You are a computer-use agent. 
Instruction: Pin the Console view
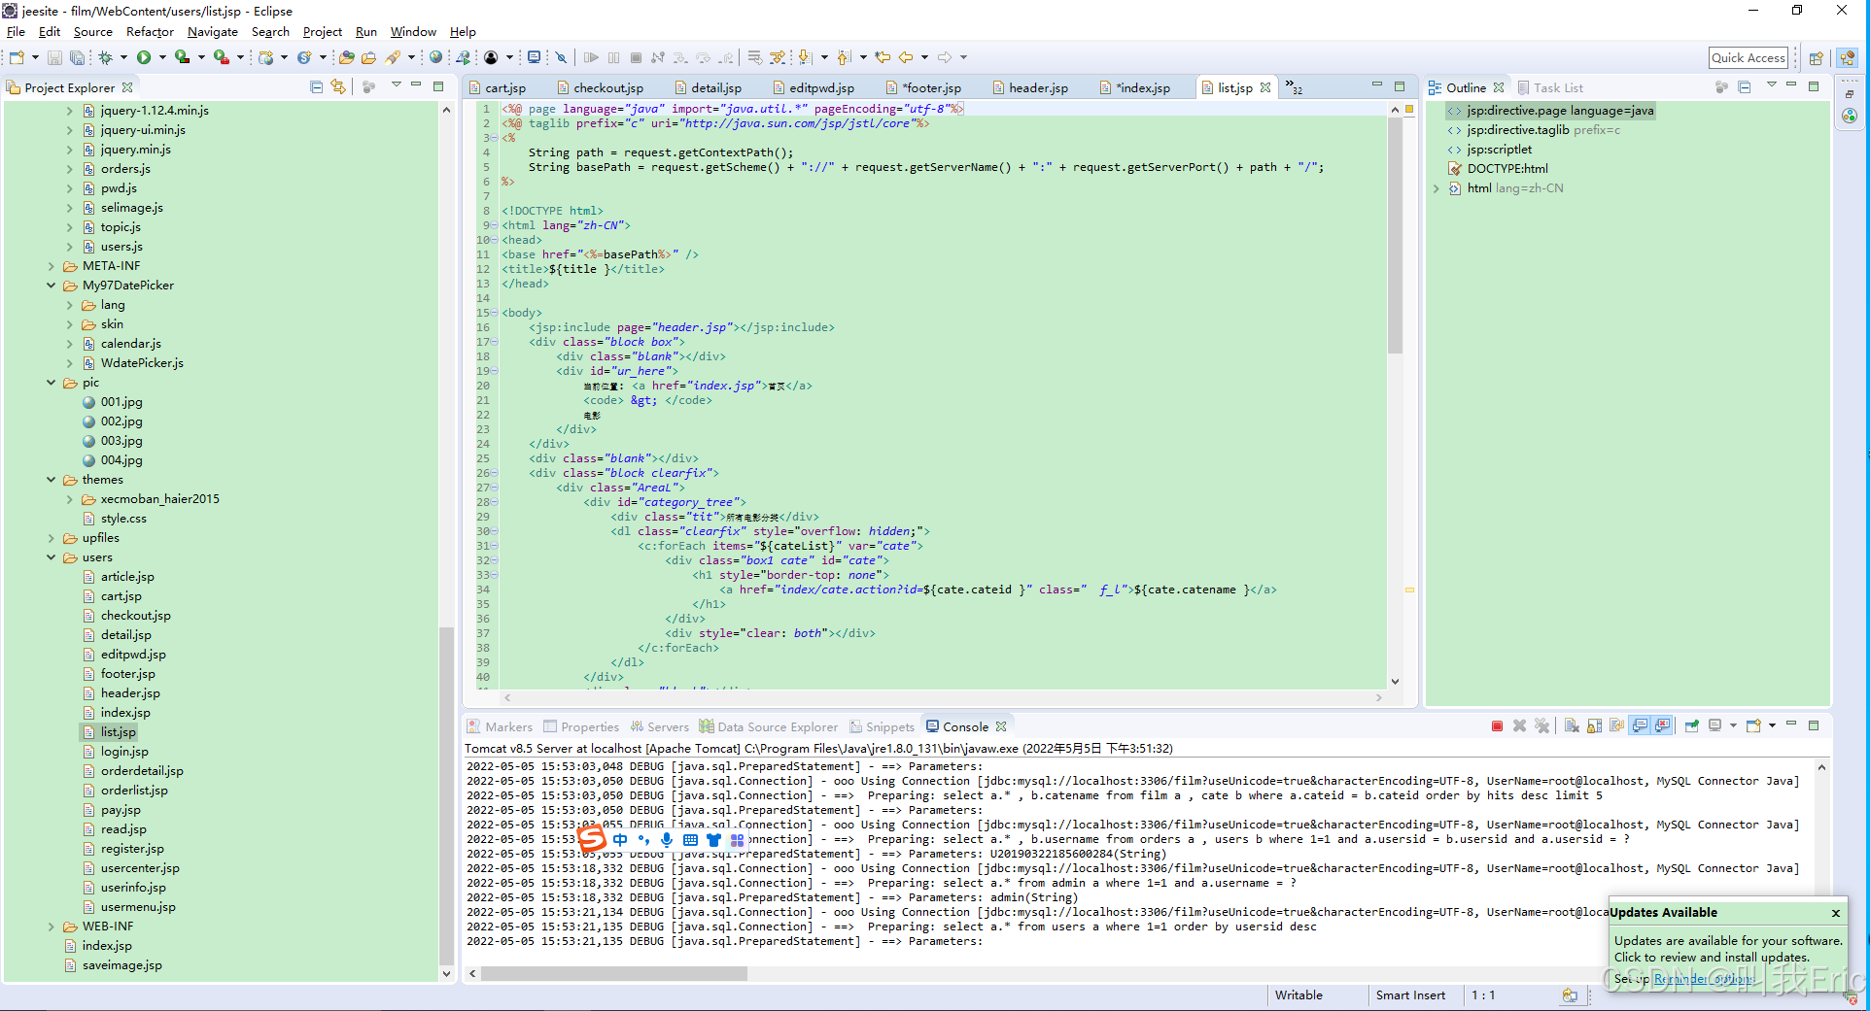click(1692, 726)
